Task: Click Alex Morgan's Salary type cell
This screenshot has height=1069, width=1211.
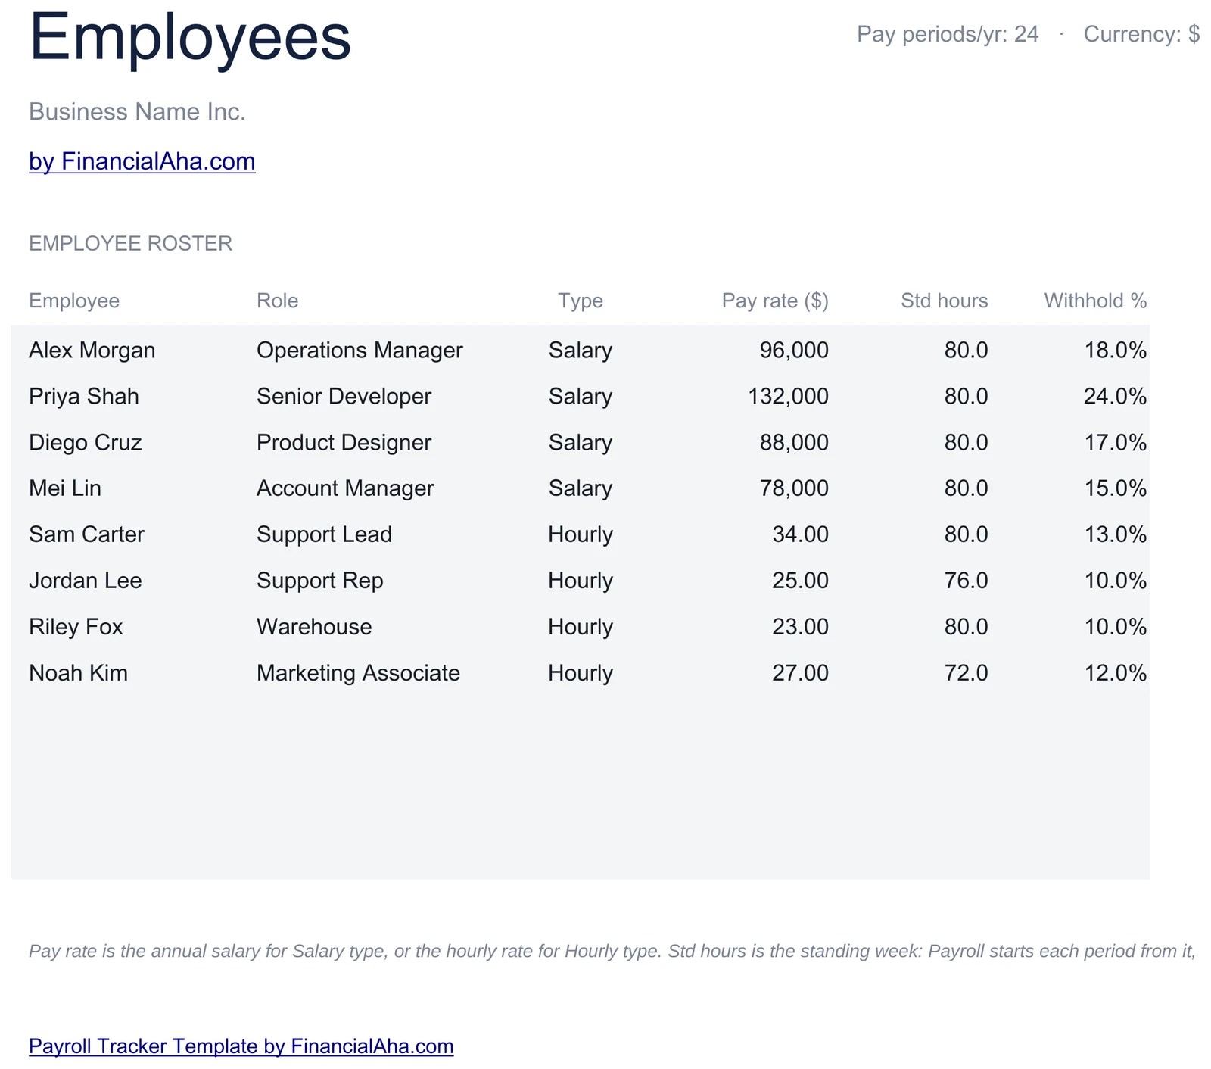Action: pos(581,350)
